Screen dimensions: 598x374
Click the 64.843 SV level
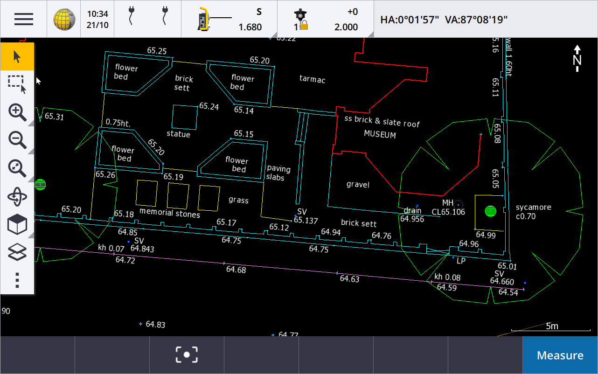[142, 249]
